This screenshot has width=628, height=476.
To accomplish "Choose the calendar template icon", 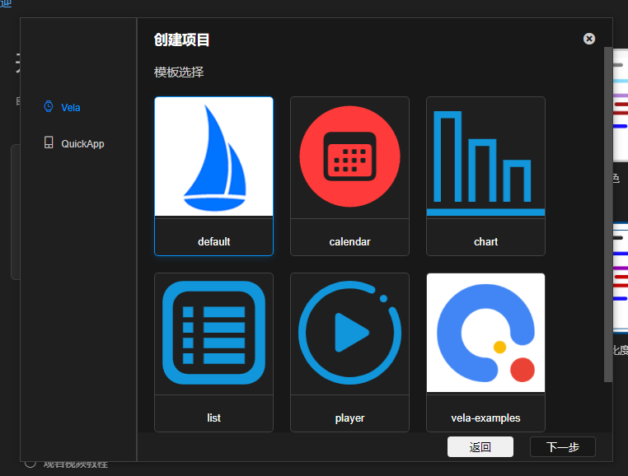I will 349,156.
